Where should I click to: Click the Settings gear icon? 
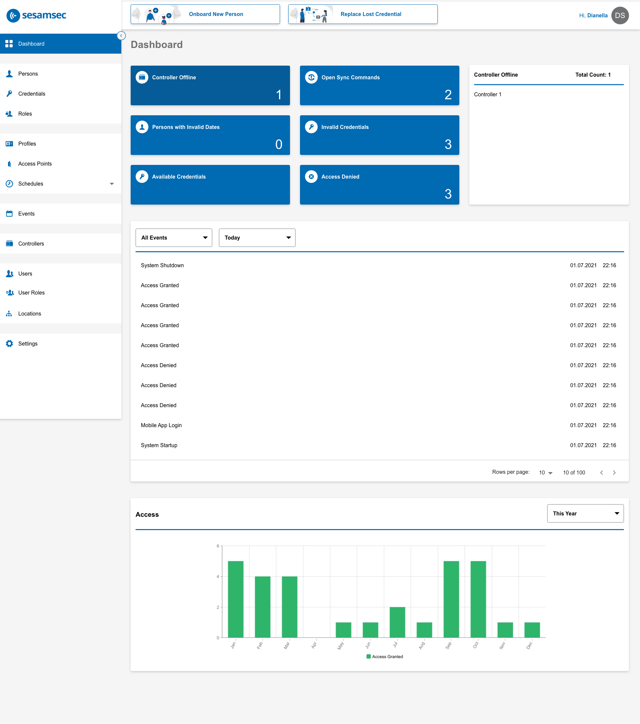[x=10, y=344]
